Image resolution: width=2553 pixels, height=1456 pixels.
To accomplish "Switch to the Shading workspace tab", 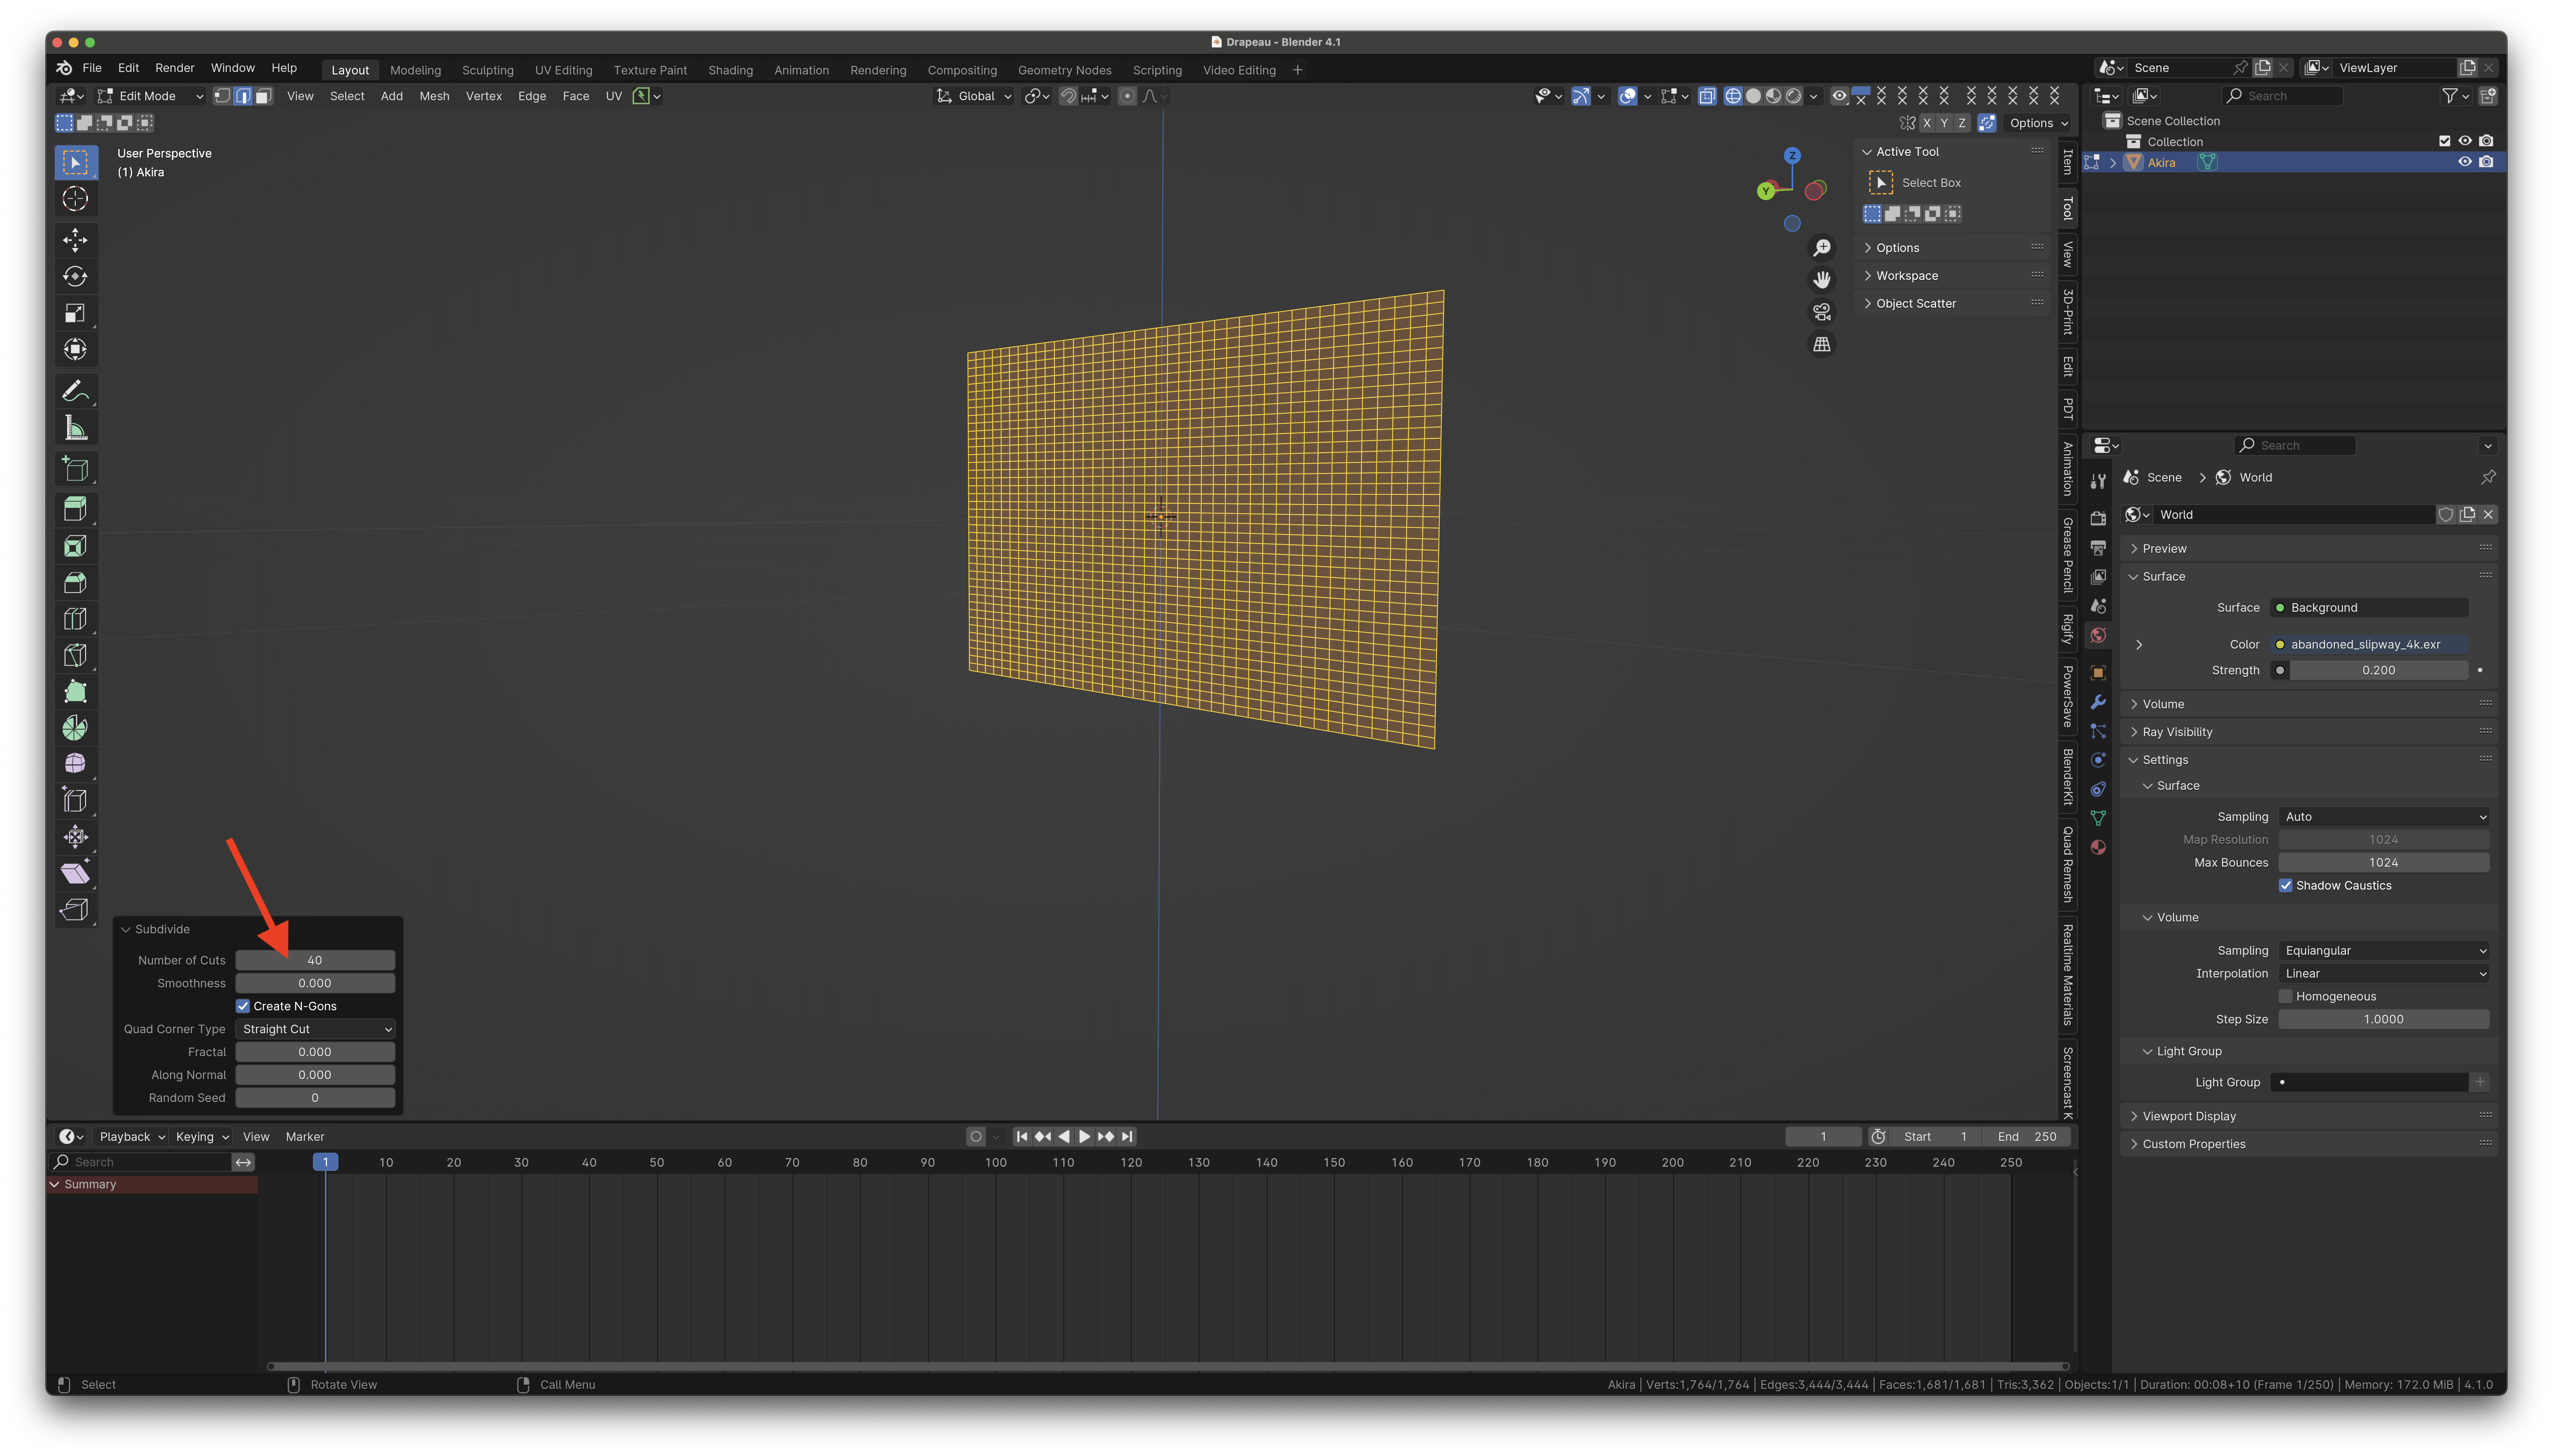I will click(x=731, y=70).
